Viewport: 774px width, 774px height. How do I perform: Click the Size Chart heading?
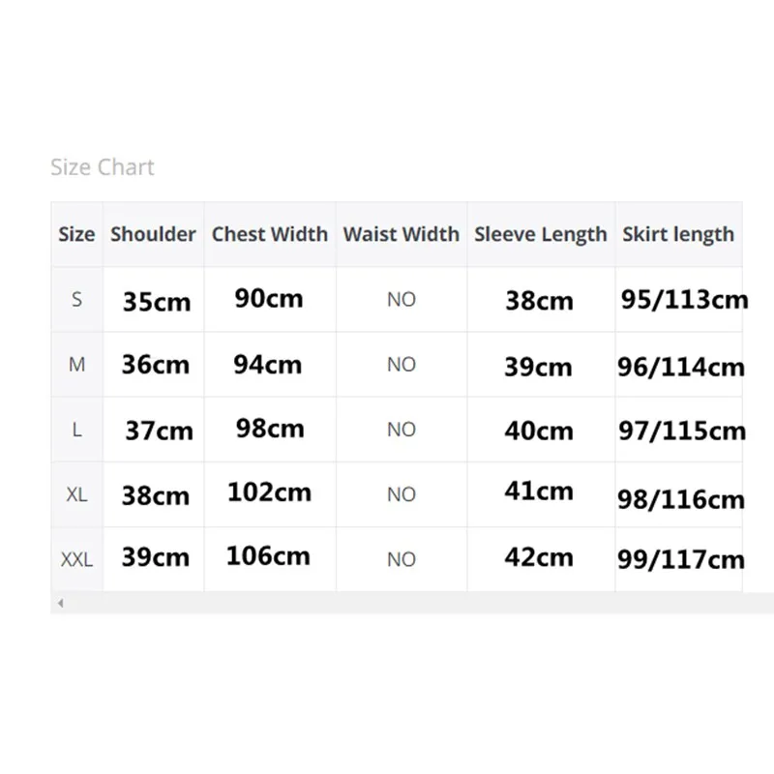coord(103,167)
